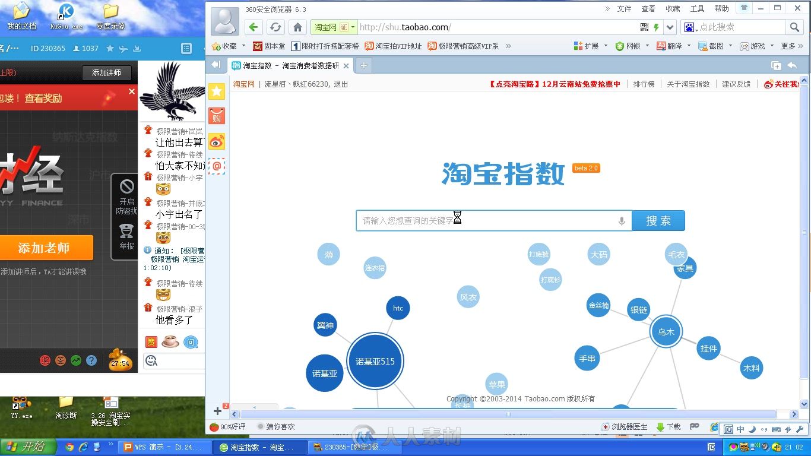Click the green lightning speed-mode icon

657,27
